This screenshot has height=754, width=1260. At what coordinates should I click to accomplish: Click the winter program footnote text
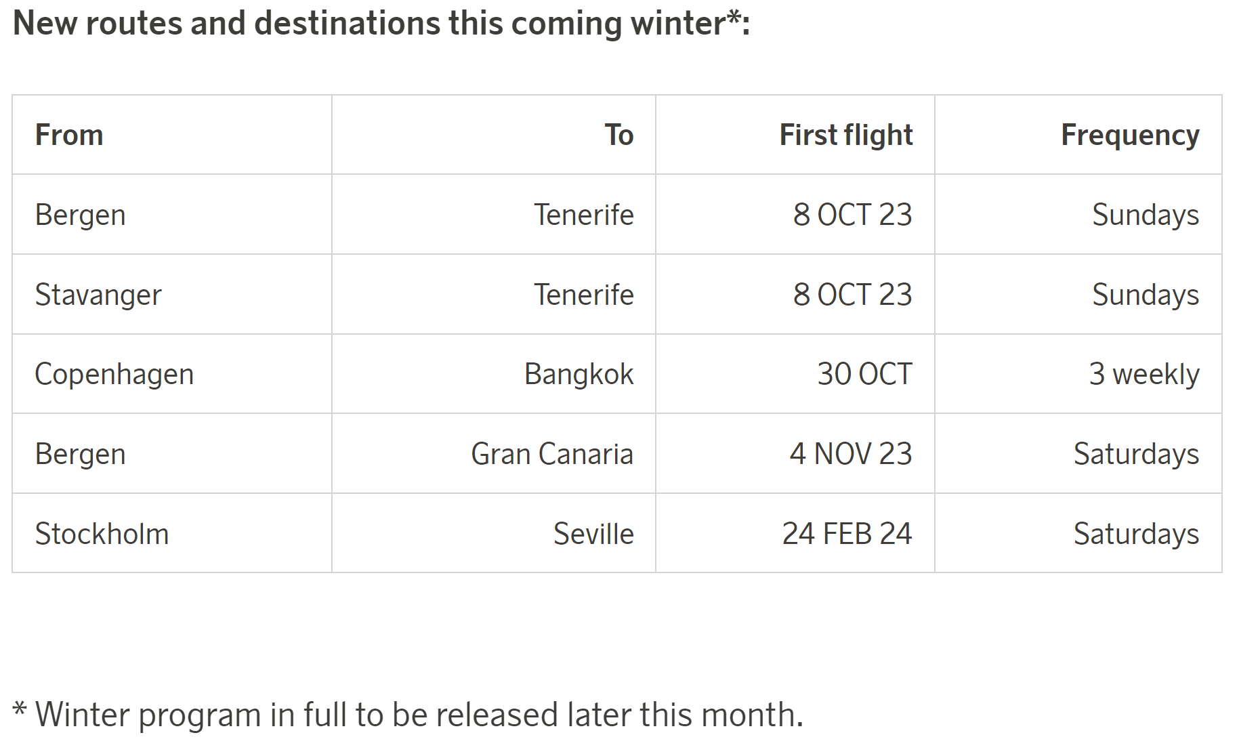coord(408,715)
